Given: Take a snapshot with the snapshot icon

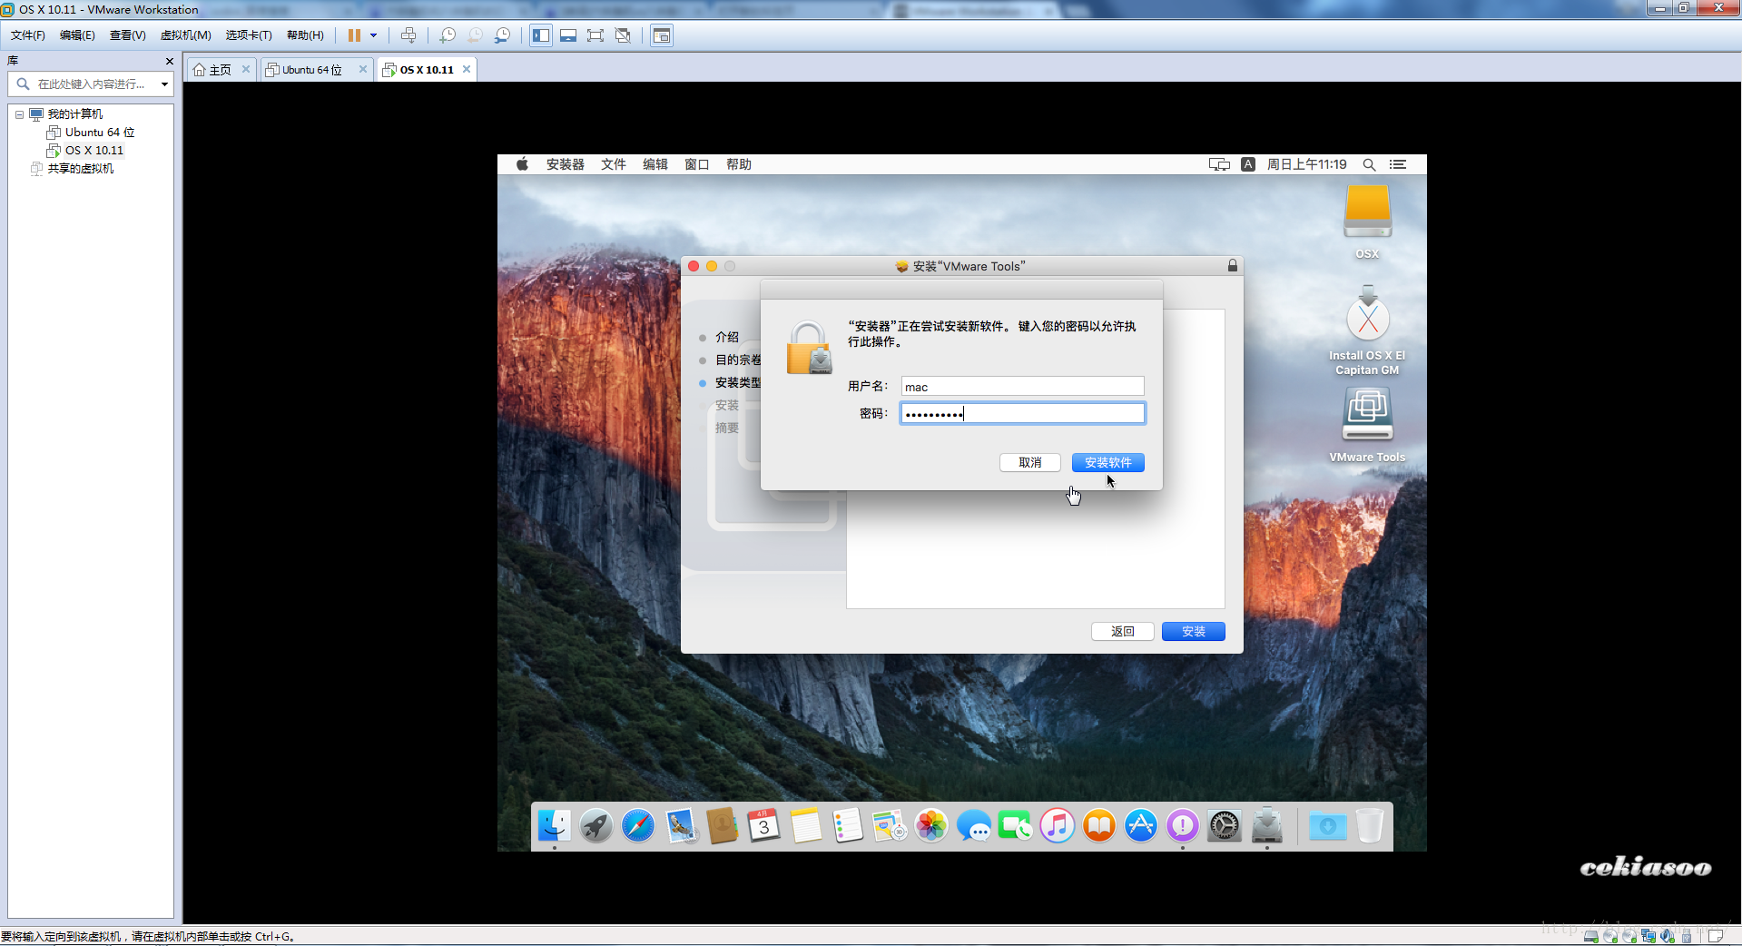Looking at the screenshot, I should coord(448,35).
